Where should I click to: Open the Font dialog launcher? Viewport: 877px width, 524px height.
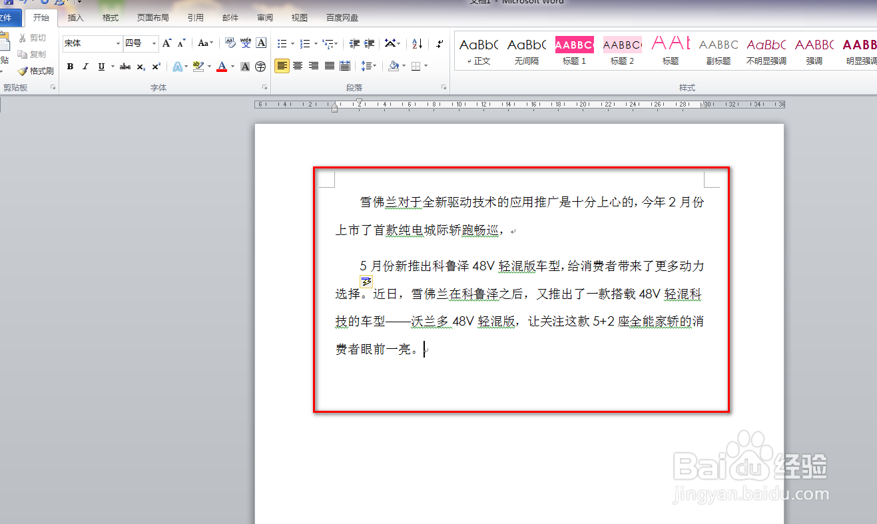pyautogui.click(x=264, y=87)
